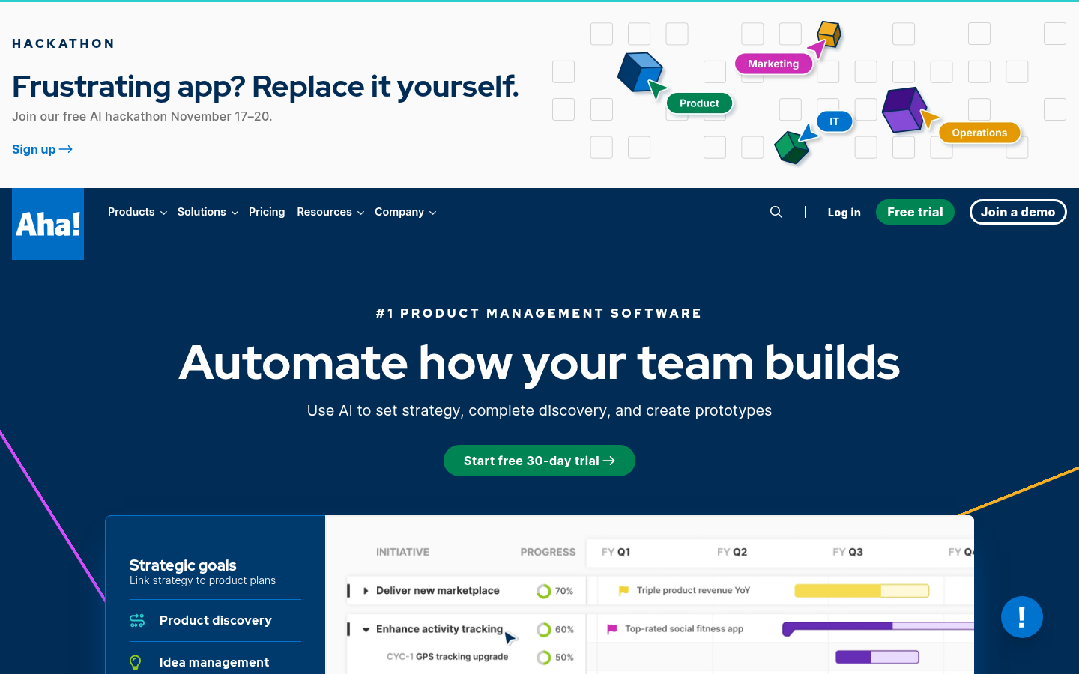Click the INITIATIVE column header
Image resolution: width=1079 pixels, height=674 pixels.
pyautogui.click(x=402, y=552)
